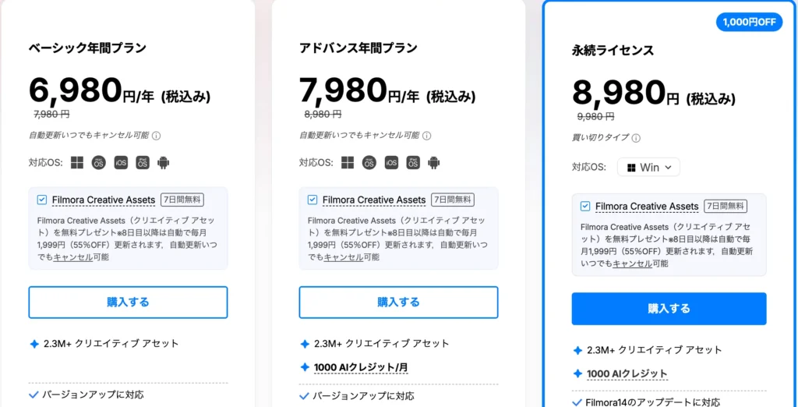This screenshot has height=407, width=798.
Task: Click the blue 購入する button for the perpetual license
Action: pos(669,308)
